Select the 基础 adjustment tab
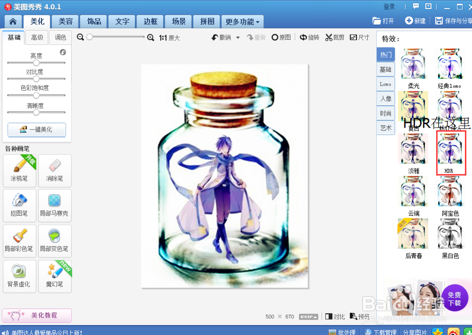This screenshot has height=335, width=472. tap(14, 37)
